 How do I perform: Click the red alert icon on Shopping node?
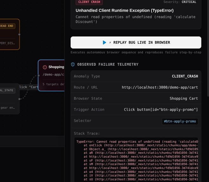(45, 67)
